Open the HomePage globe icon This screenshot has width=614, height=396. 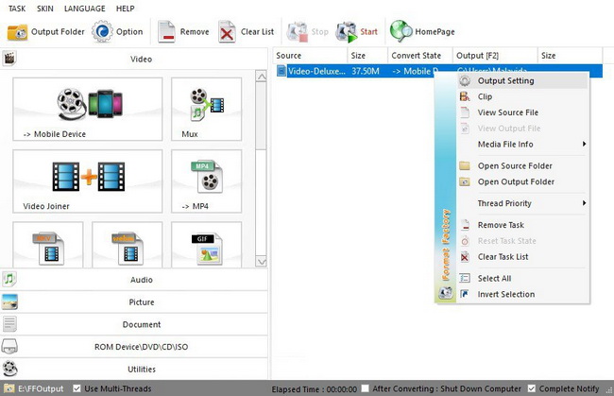401,32
